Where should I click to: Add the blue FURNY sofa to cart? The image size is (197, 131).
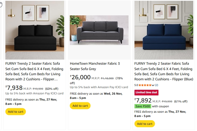point(145,124)
